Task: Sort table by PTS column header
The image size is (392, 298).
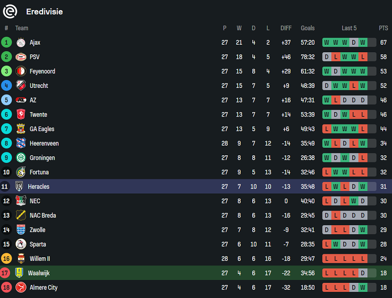Action: point(383,28)
